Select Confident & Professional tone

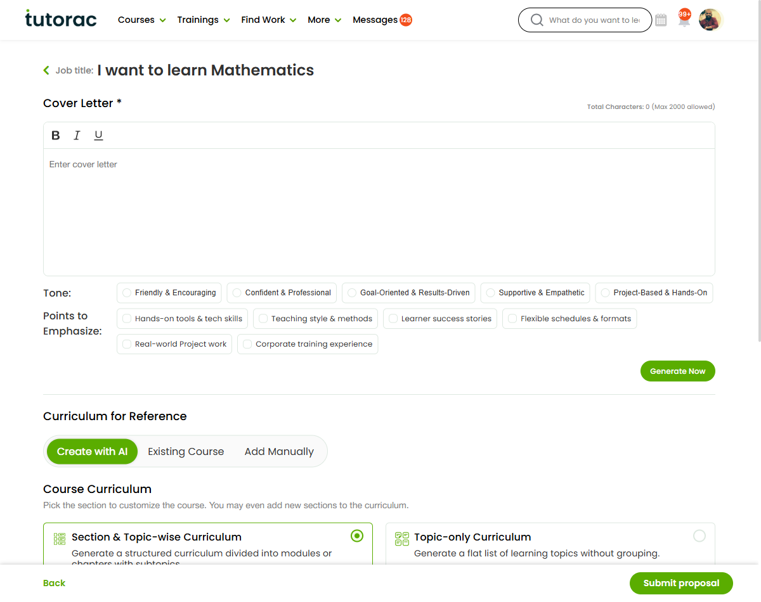[x=282, y=293]
